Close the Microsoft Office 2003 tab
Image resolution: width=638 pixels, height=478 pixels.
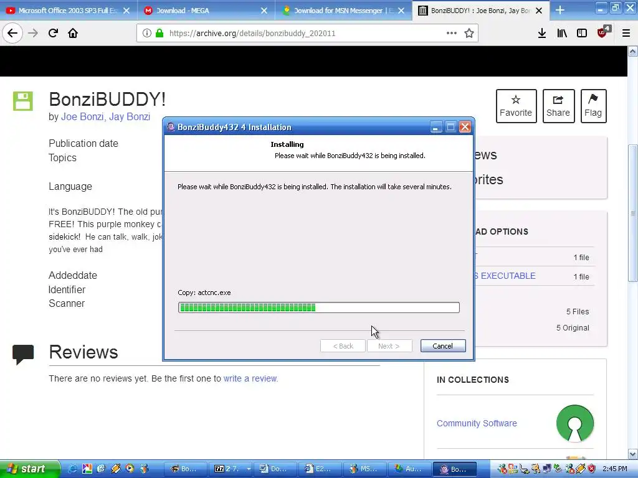pos(126,11)
